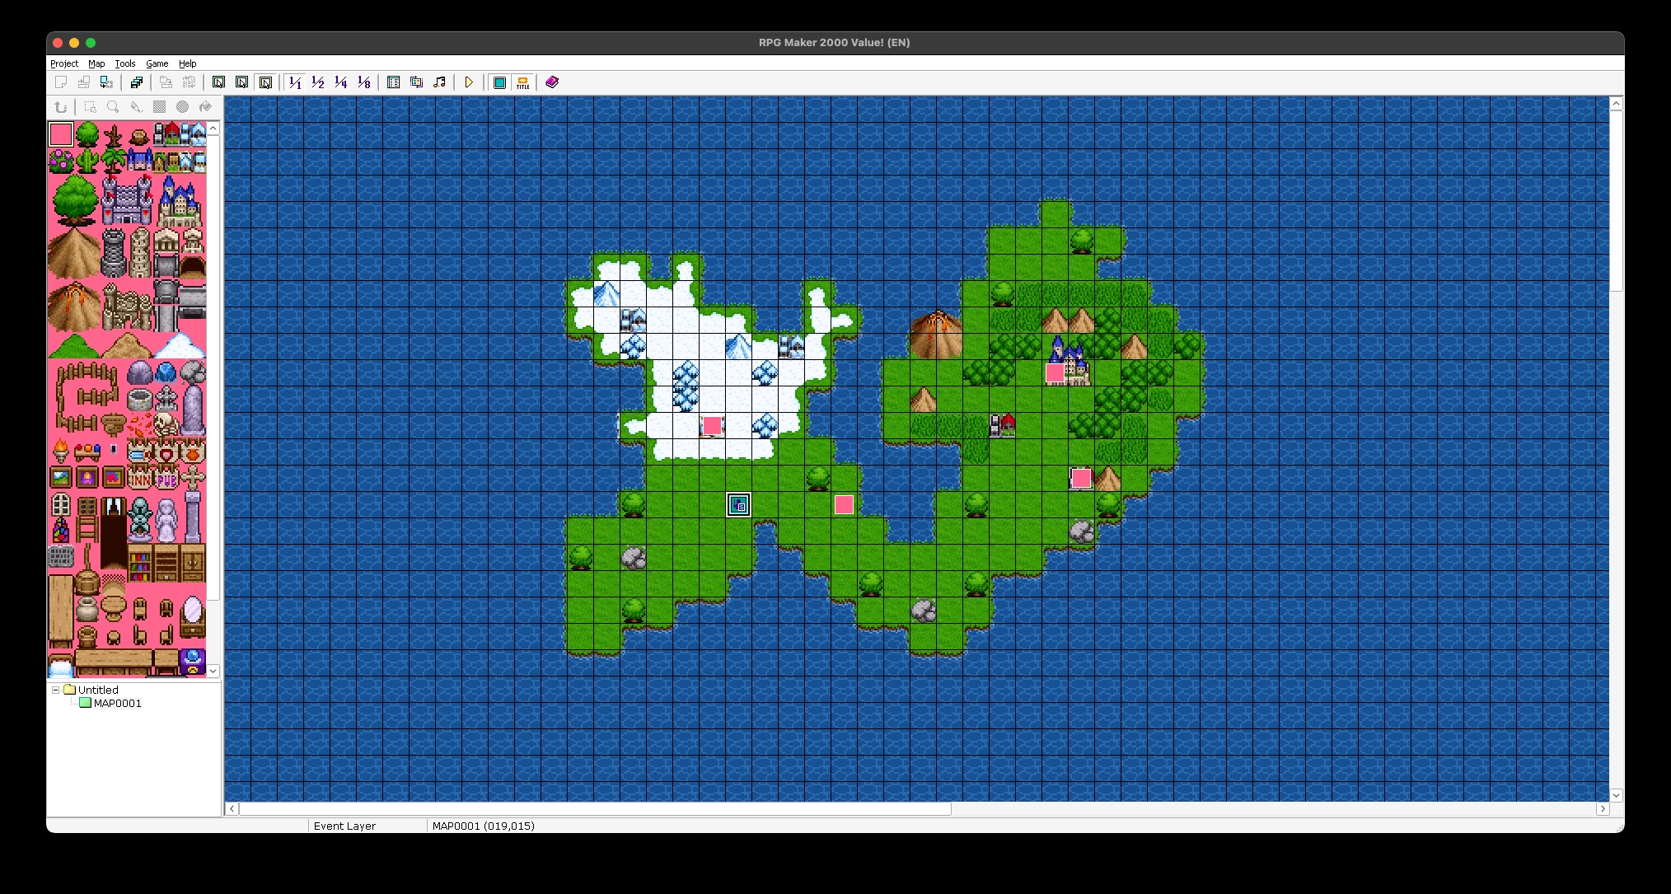
Task: Open the Game menu
Action: coord(157,63)
